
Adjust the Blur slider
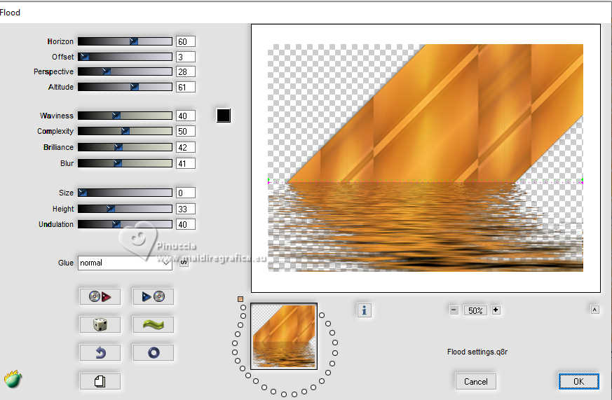click(125, 163)
